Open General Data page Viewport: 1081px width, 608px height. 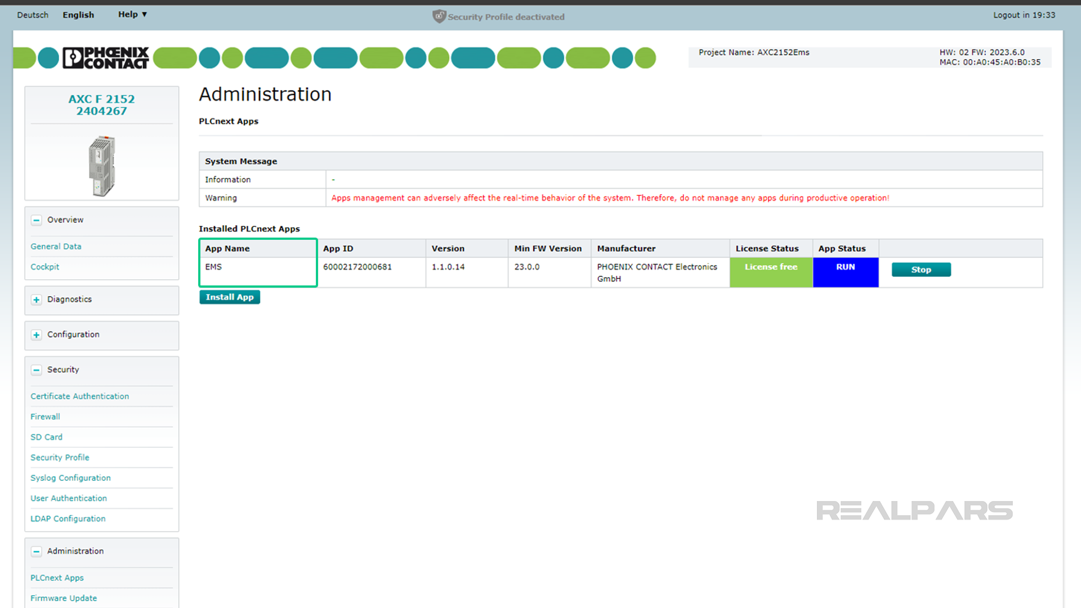56,246
